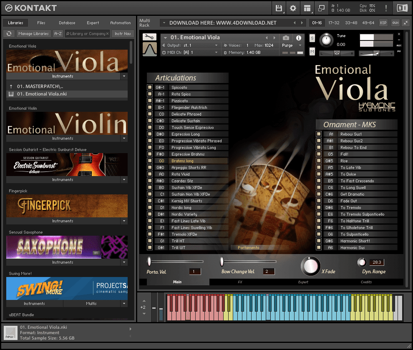Select next instrument arrow in header

[274, 38]
